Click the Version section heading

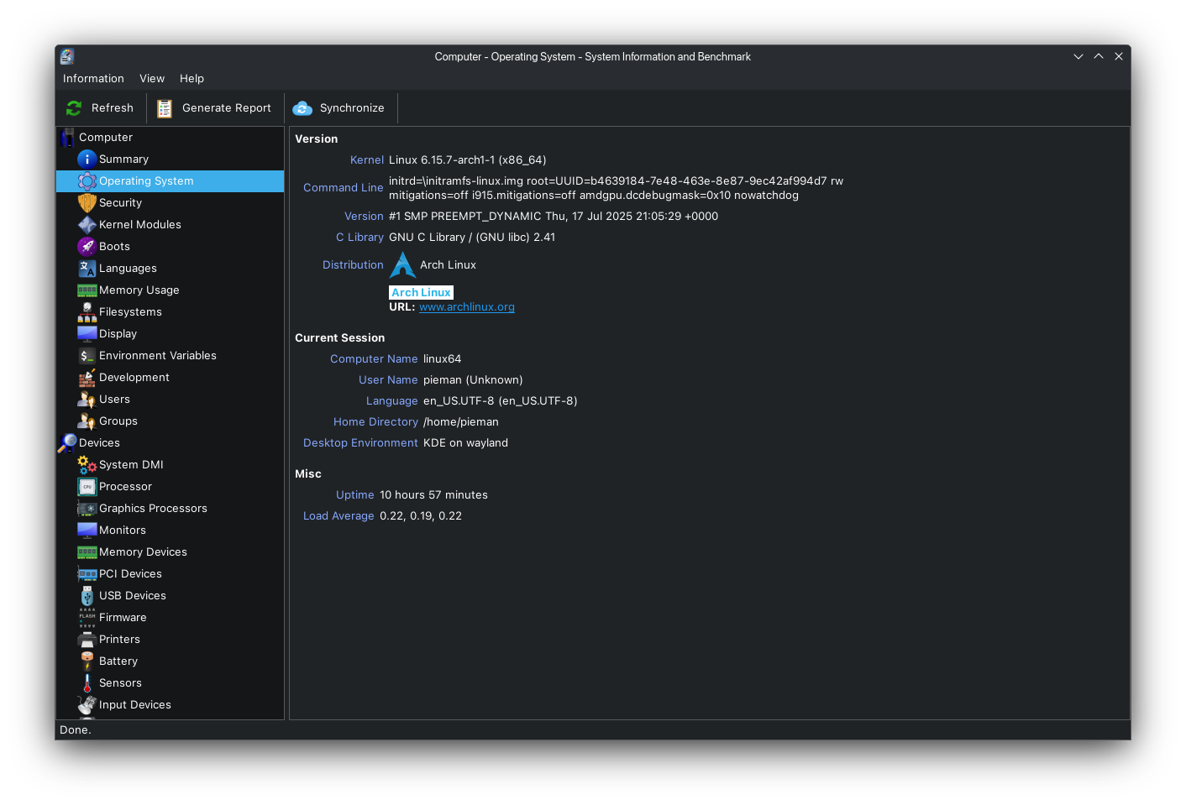point(317,139)
